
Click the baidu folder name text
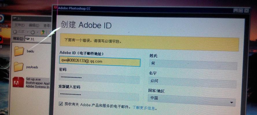coord(30,51)
